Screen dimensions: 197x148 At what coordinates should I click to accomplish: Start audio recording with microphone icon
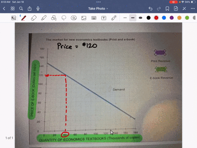[x=38, y=9]
